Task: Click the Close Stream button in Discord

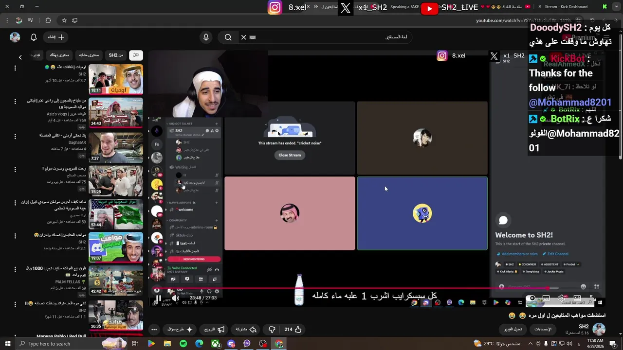Action: click(x=290, y=155)
